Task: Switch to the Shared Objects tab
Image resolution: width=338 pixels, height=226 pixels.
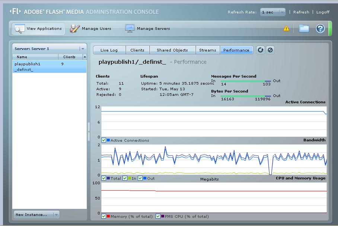Action: click(172, 50)
